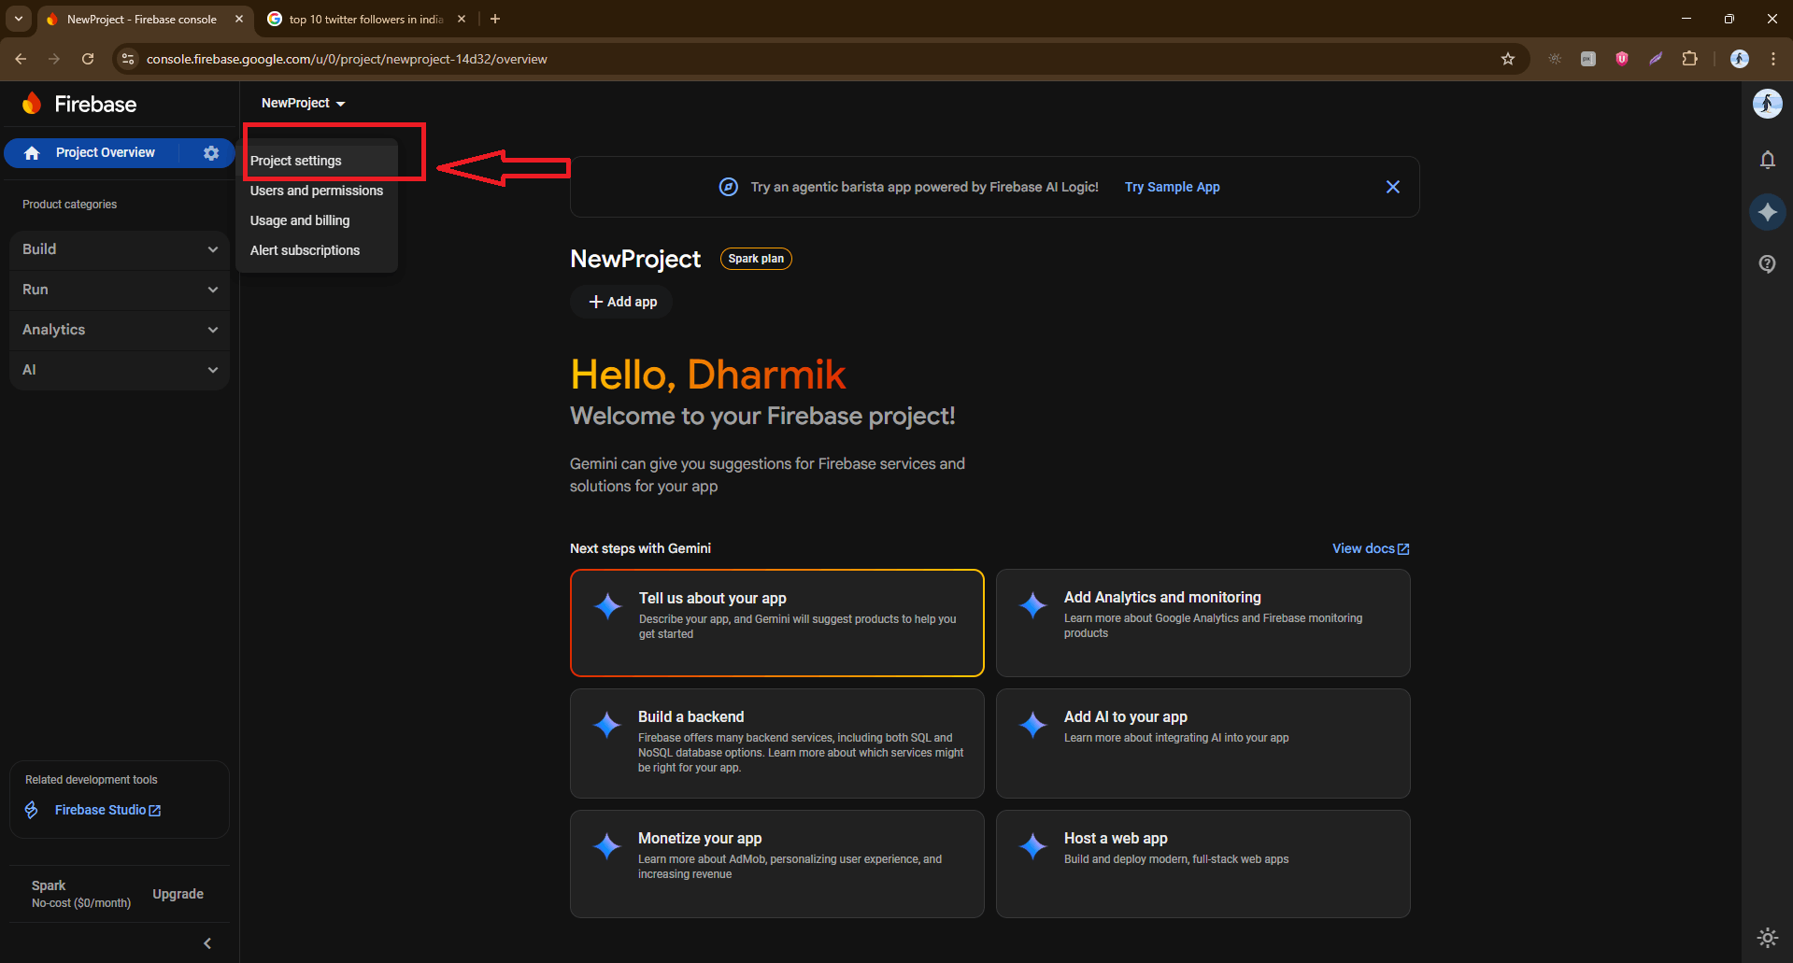Click the compass icon in the banner

click(x=729, y=187)
